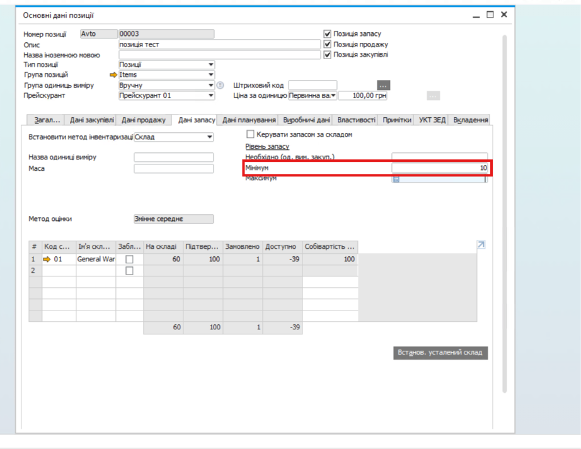Click the Доступно column header
Screen dimensions: 581x449
(x=282, y=246)
